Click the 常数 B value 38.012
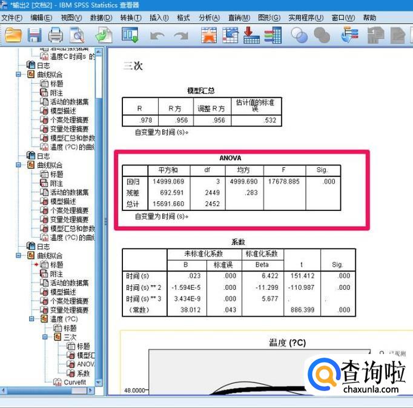The width and height of the screenshot is (413, 408). 190,310
